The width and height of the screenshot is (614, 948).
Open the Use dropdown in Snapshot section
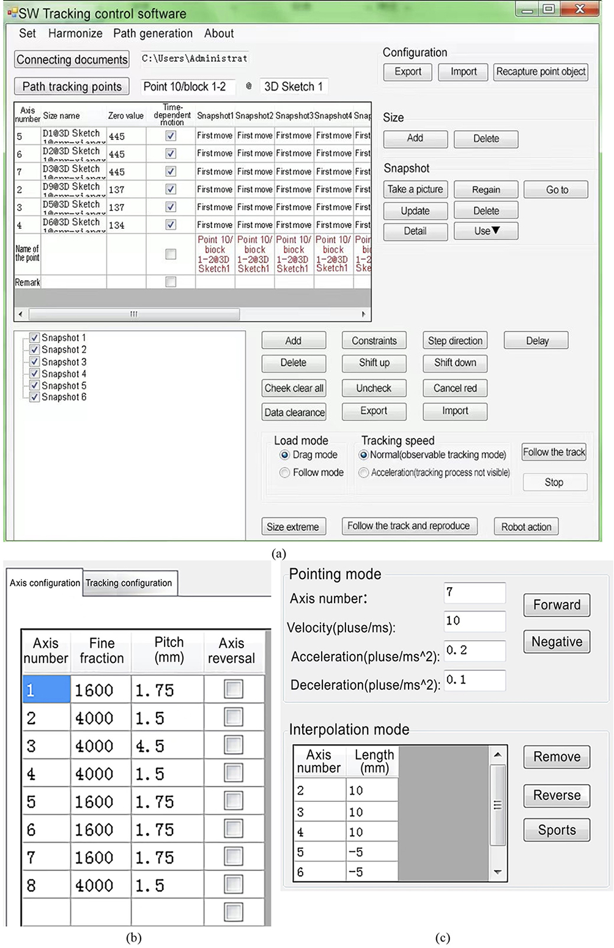[x=486, y=231]
